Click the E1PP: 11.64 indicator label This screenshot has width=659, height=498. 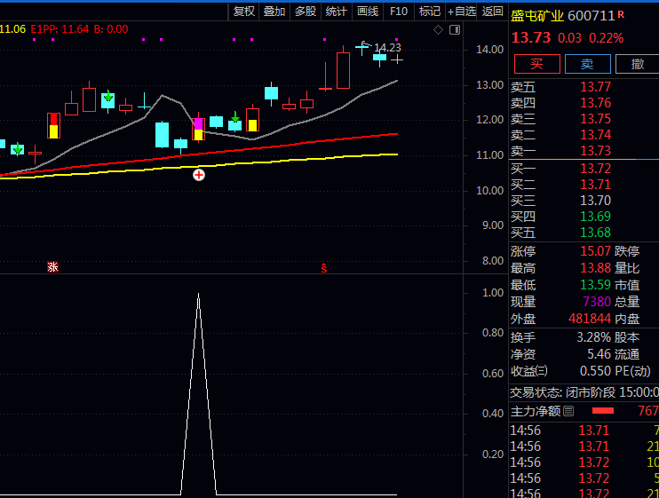coord(60,29)
